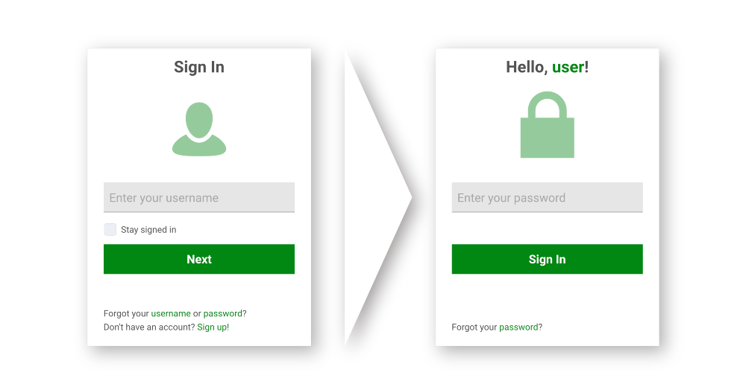Enable the Stay signed in checkbox
Screen dimensions: 746x381
pos(110,229)
